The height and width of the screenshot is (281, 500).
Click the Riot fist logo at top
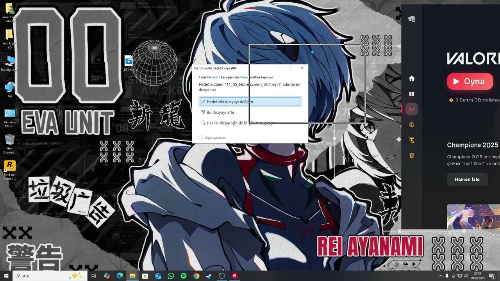pyautogui.click(x=411, y=19)
